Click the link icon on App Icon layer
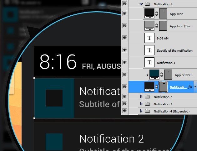197x151 pixels. [157, 13]
